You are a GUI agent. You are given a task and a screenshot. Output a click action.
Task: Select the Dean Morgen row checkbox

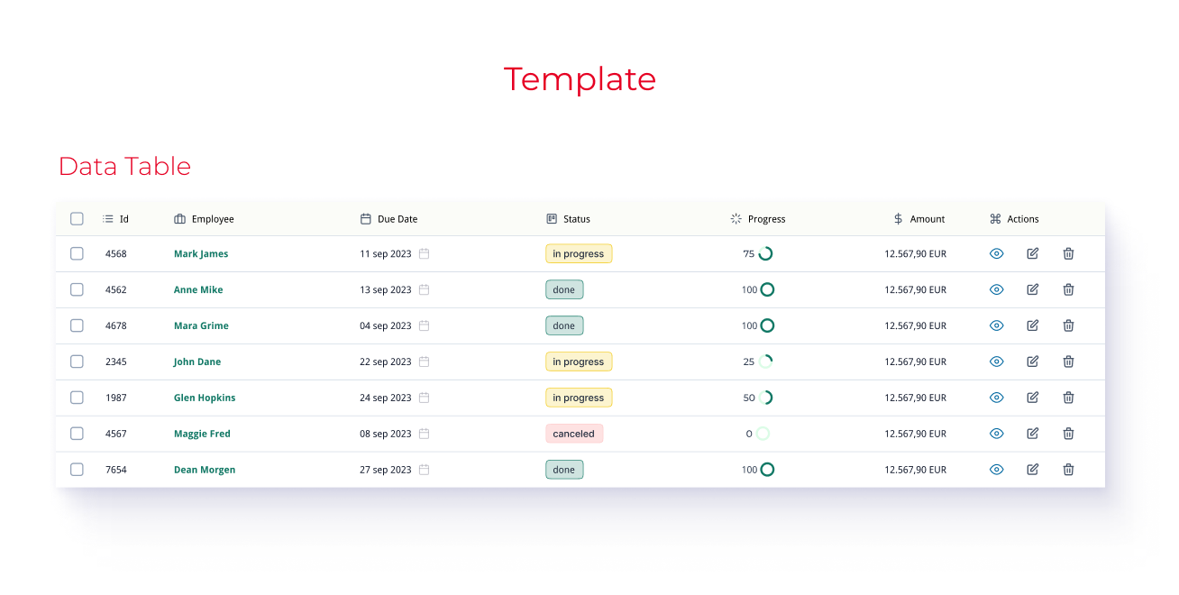click(77, 470)
